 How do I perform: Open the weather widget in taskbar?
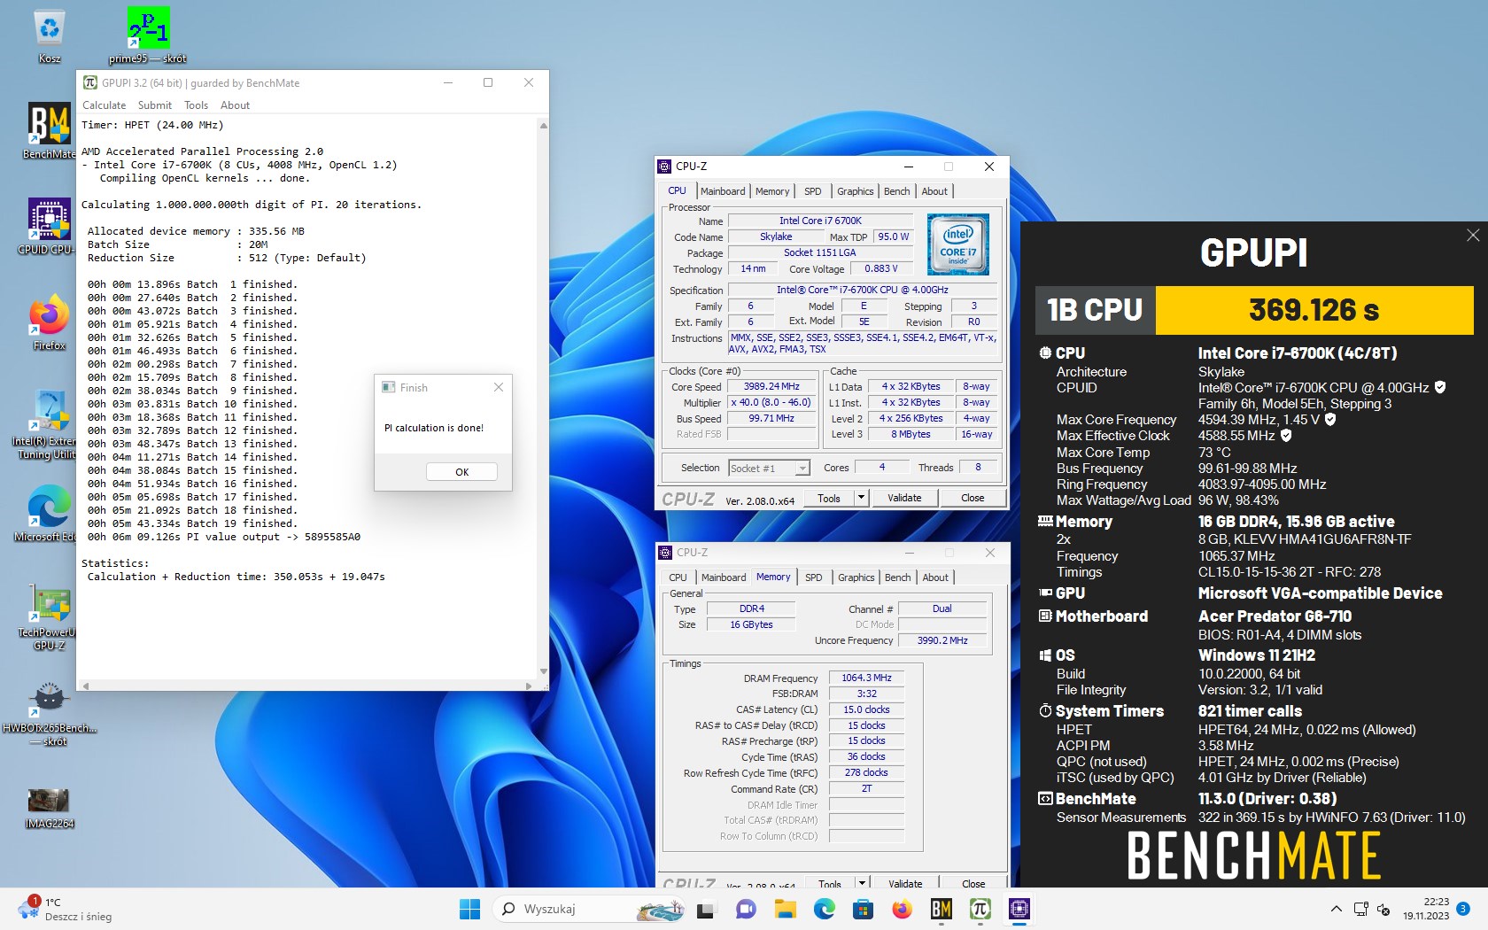click(66, 909)
